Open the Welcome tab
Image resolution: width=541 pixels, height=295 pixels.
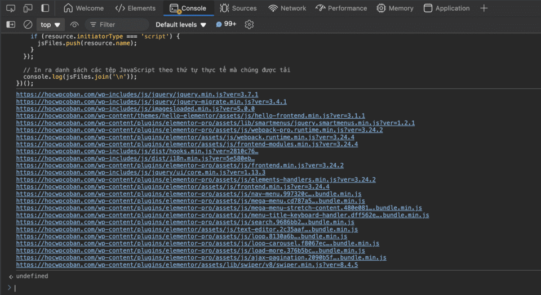tap(83, 8)
